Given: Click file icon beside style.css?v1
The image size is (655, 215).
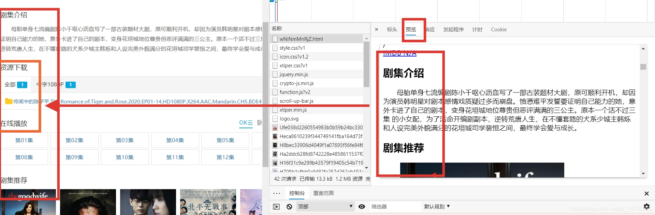Looking at the screenshot, I should pyautogui.click(x=275, y=48).
